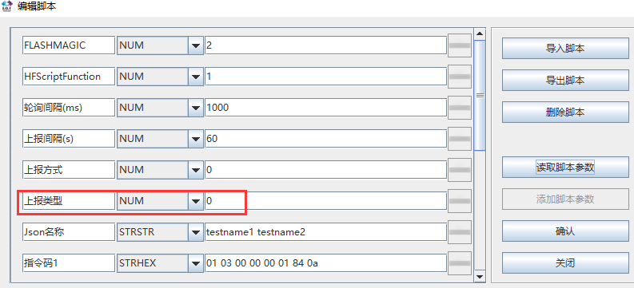Click the gray button beside 指令码1 value
Image resolution: width=634 pixels, height=288 pixels.
[460, 263]
